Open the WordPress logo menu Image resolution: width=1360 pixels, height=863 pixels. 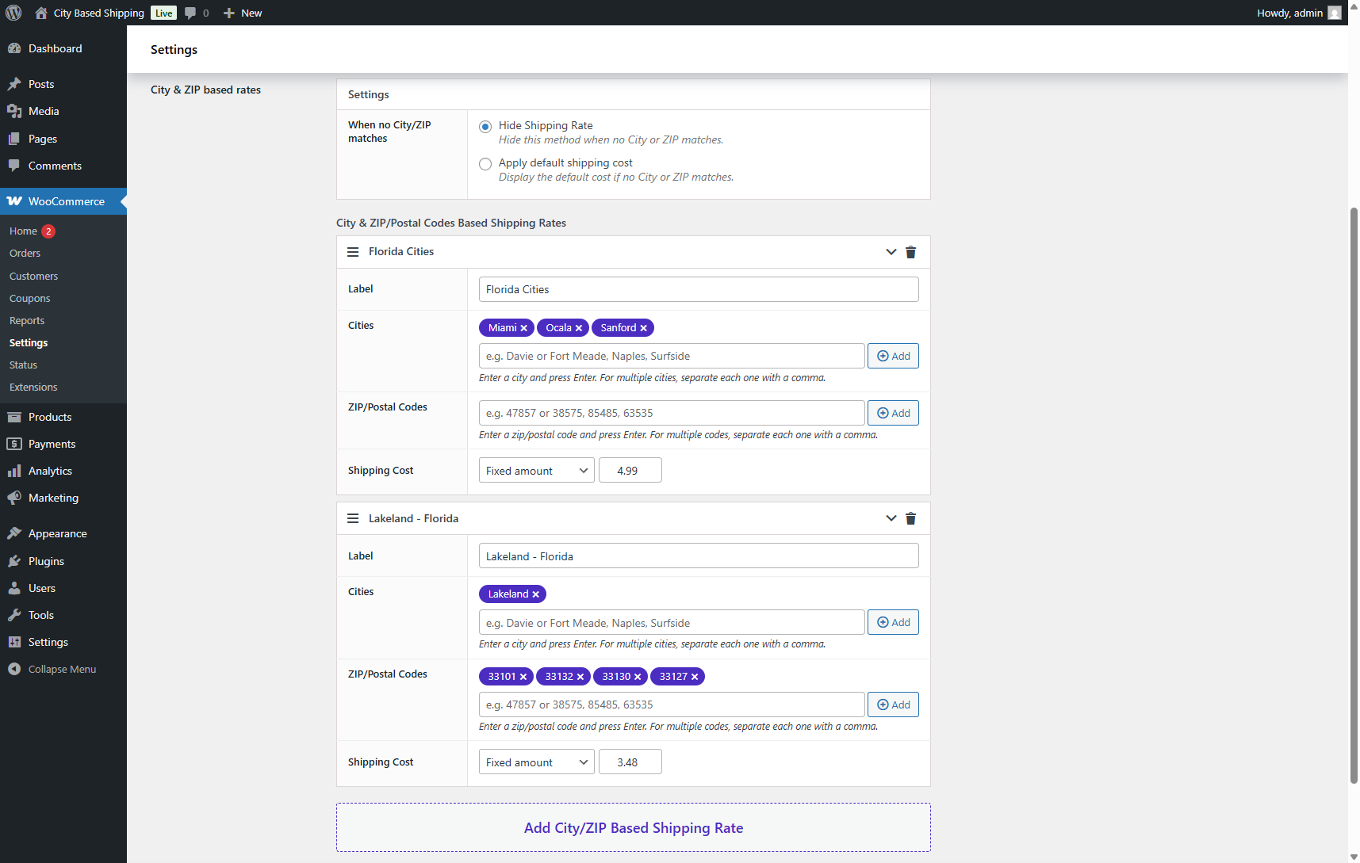pos(13,13)
